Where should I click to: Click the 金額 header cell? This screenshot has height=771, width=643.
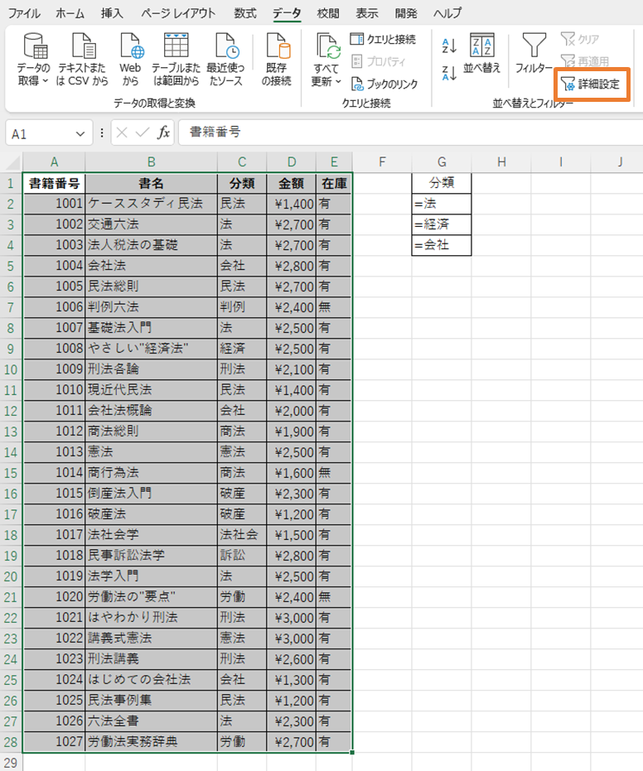[291, 183]
